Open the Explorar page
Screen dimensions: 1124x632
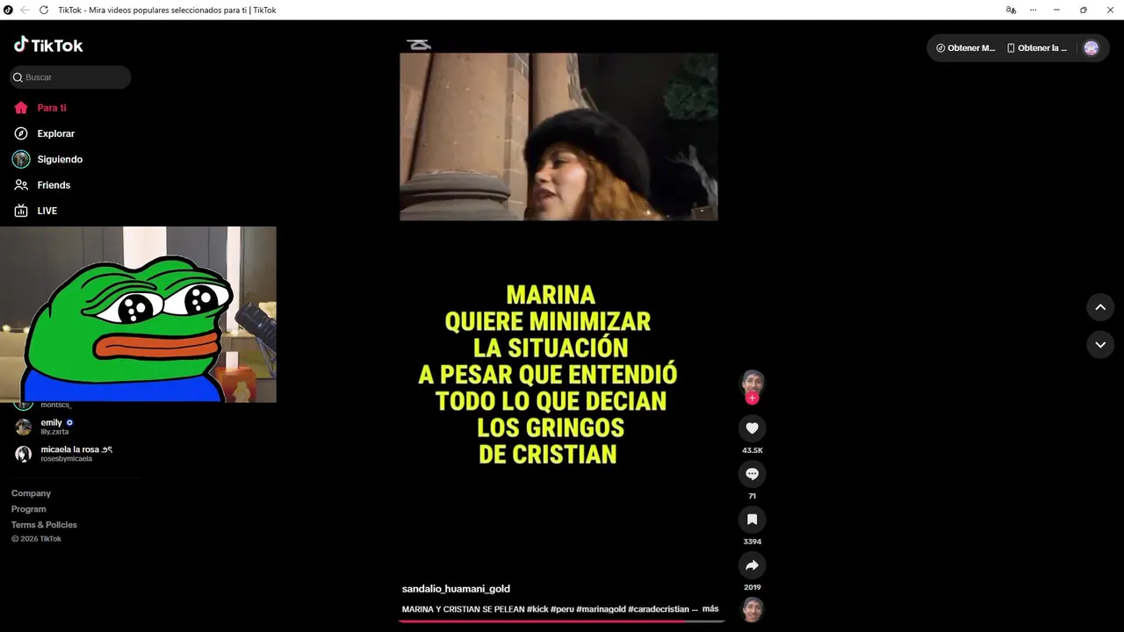coord(55,133)
